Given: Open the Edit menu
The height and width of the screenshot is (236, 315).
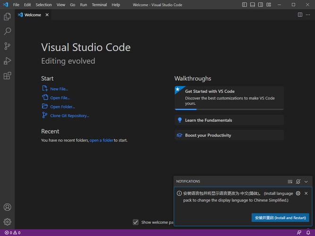Looking at the screenshot, I should (27, 5).
